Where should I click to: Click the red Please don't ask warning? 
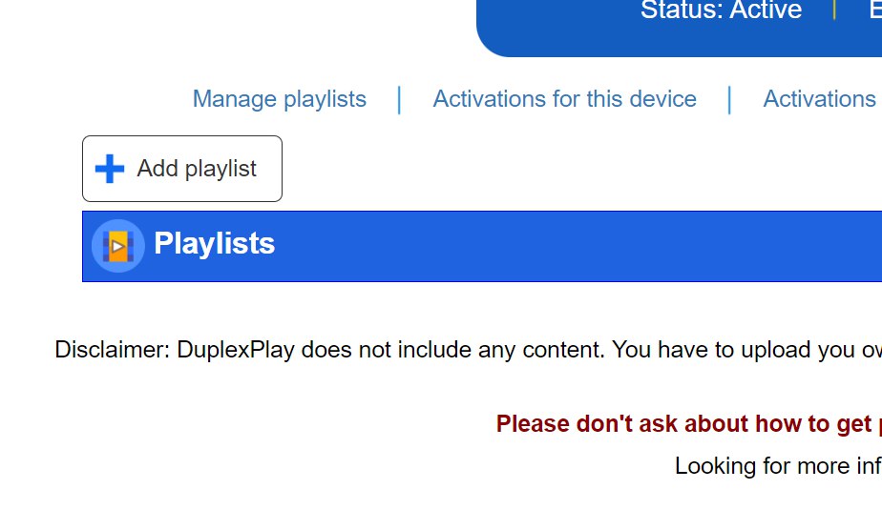688,424
